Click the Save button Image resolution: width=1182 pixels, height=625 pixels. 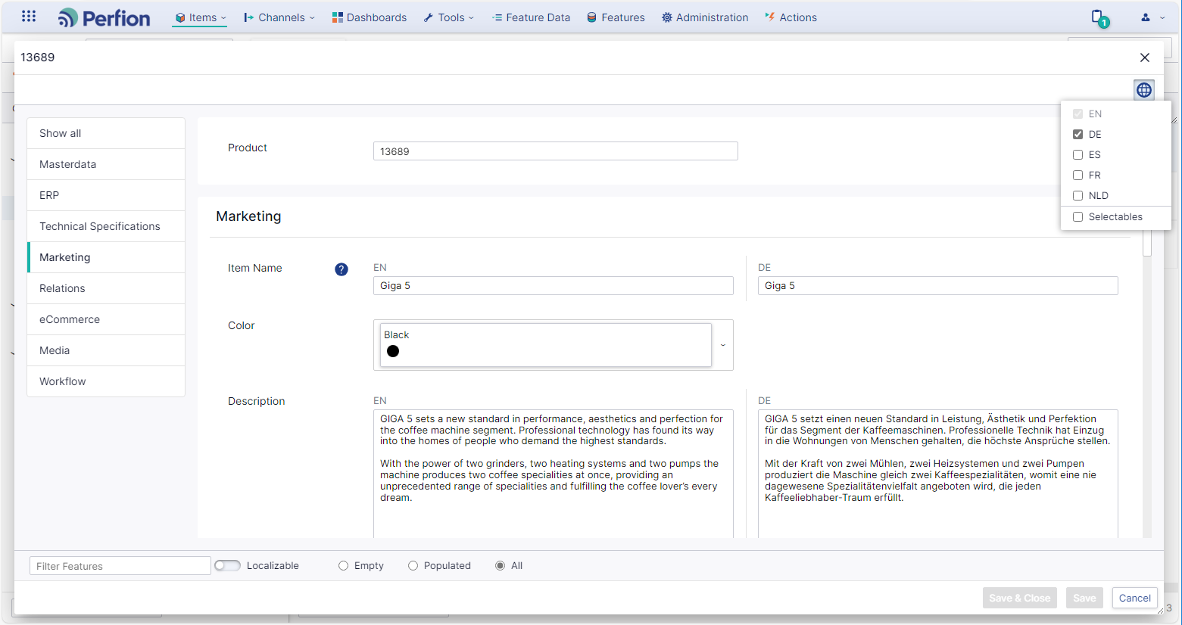[x=1084, y=598]
